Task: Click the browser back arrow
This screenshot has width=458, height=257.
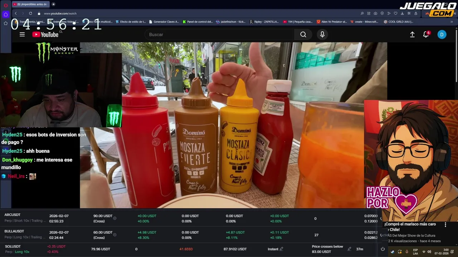Action: coord(16,13)
